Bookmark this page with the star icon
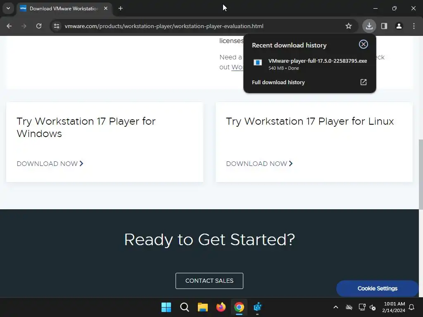The width and height of the screenshot is (423, 317). coord(349,26)
